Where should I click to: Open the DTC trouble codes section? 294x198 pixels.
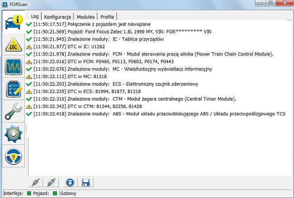pos(14,45)
